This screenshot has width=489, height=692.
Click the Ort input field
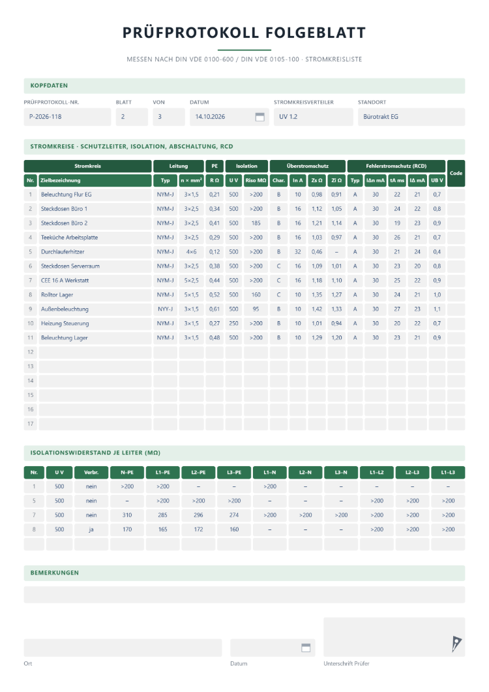click(x=123, y=648)
